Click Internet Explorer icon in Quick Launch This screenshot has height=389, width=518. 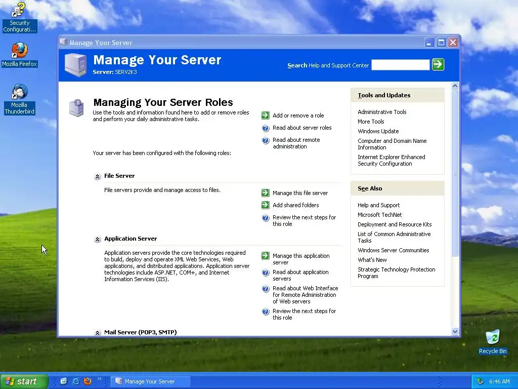[x=76, y=381]
